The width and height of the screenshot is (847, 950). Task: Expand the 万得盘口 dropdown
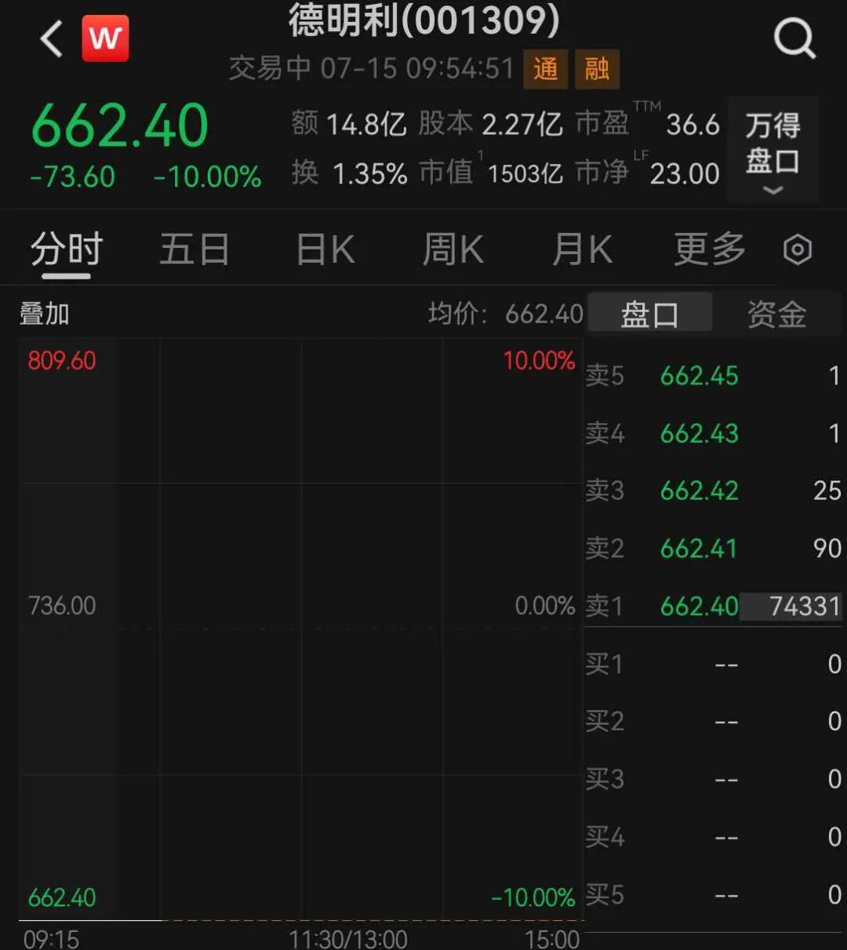(772, 150)
